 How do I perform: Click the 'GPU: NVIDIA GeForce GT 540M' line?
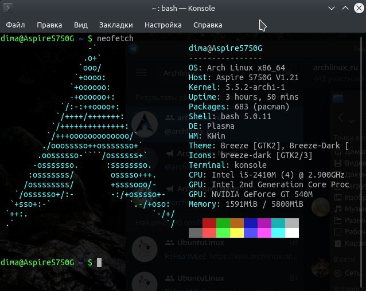coord(251,194)
